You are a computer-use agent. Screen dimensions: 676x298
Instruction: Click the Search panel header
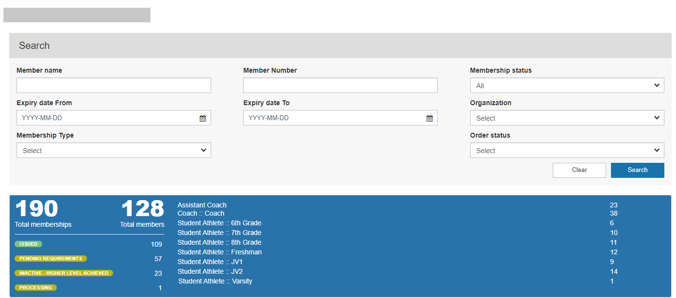tap(340, 46)
